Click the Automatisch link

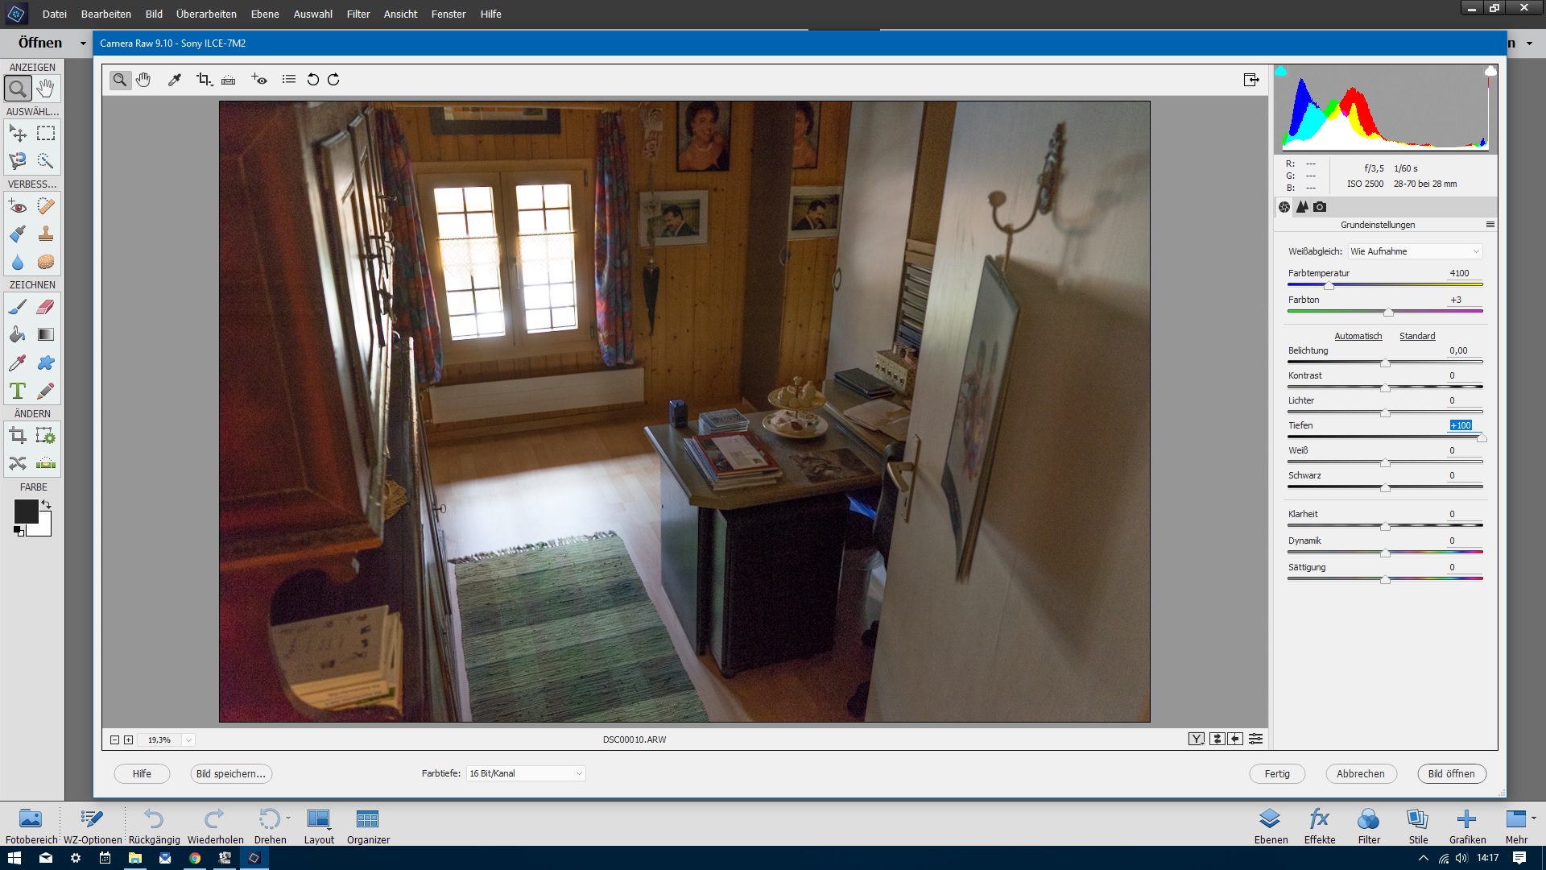pos(1358,336)
